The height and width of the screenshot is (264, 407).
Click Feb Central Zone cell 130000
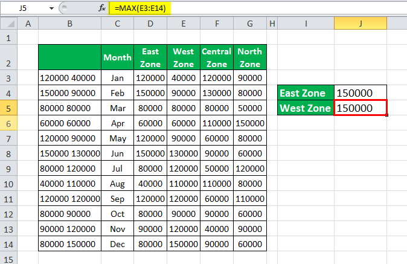click(x=217, y=92)
